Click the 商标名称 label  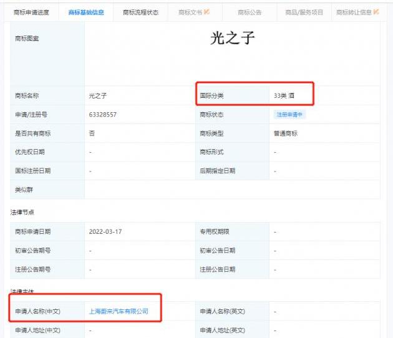tap(27, 95)
